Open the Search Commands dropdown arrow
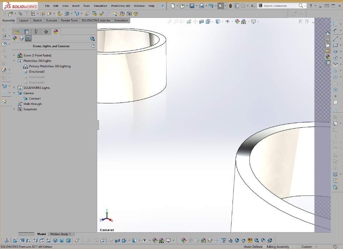The width and height of the screenshot is (343, 249). [305, 6]
